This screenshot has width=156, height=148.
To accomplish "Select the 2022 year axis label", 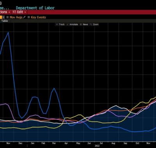I will point(97,146).
